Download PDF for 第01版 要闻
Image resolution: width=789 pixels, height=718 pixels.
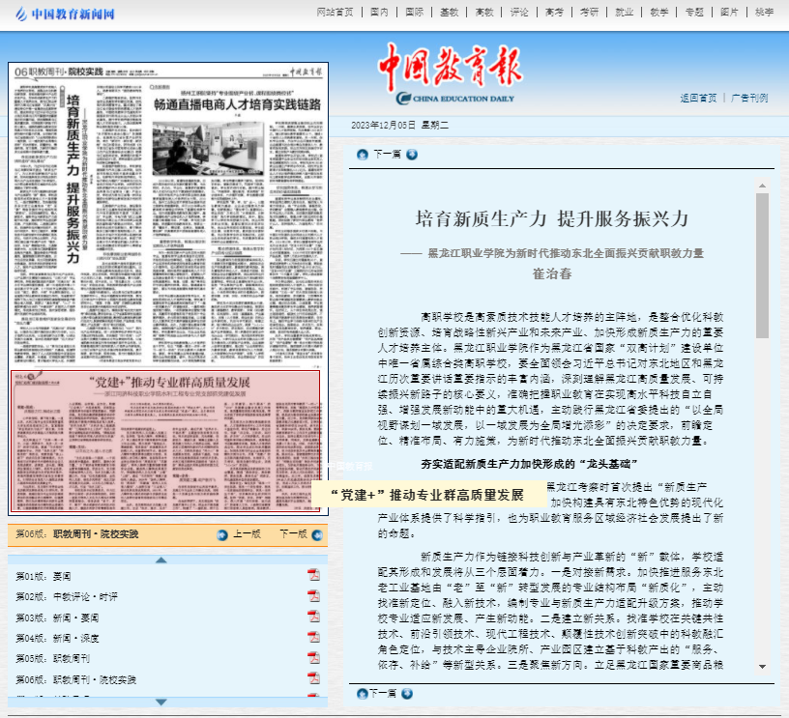click(312, 575)
